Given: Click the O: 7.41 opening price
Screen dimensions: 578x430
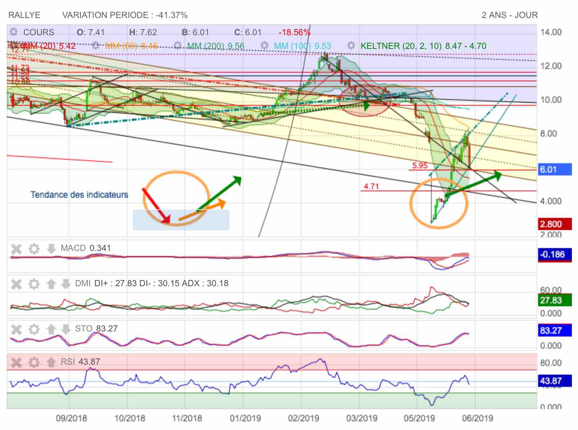Looking at the screenshot, I should [x=91, y=32].
